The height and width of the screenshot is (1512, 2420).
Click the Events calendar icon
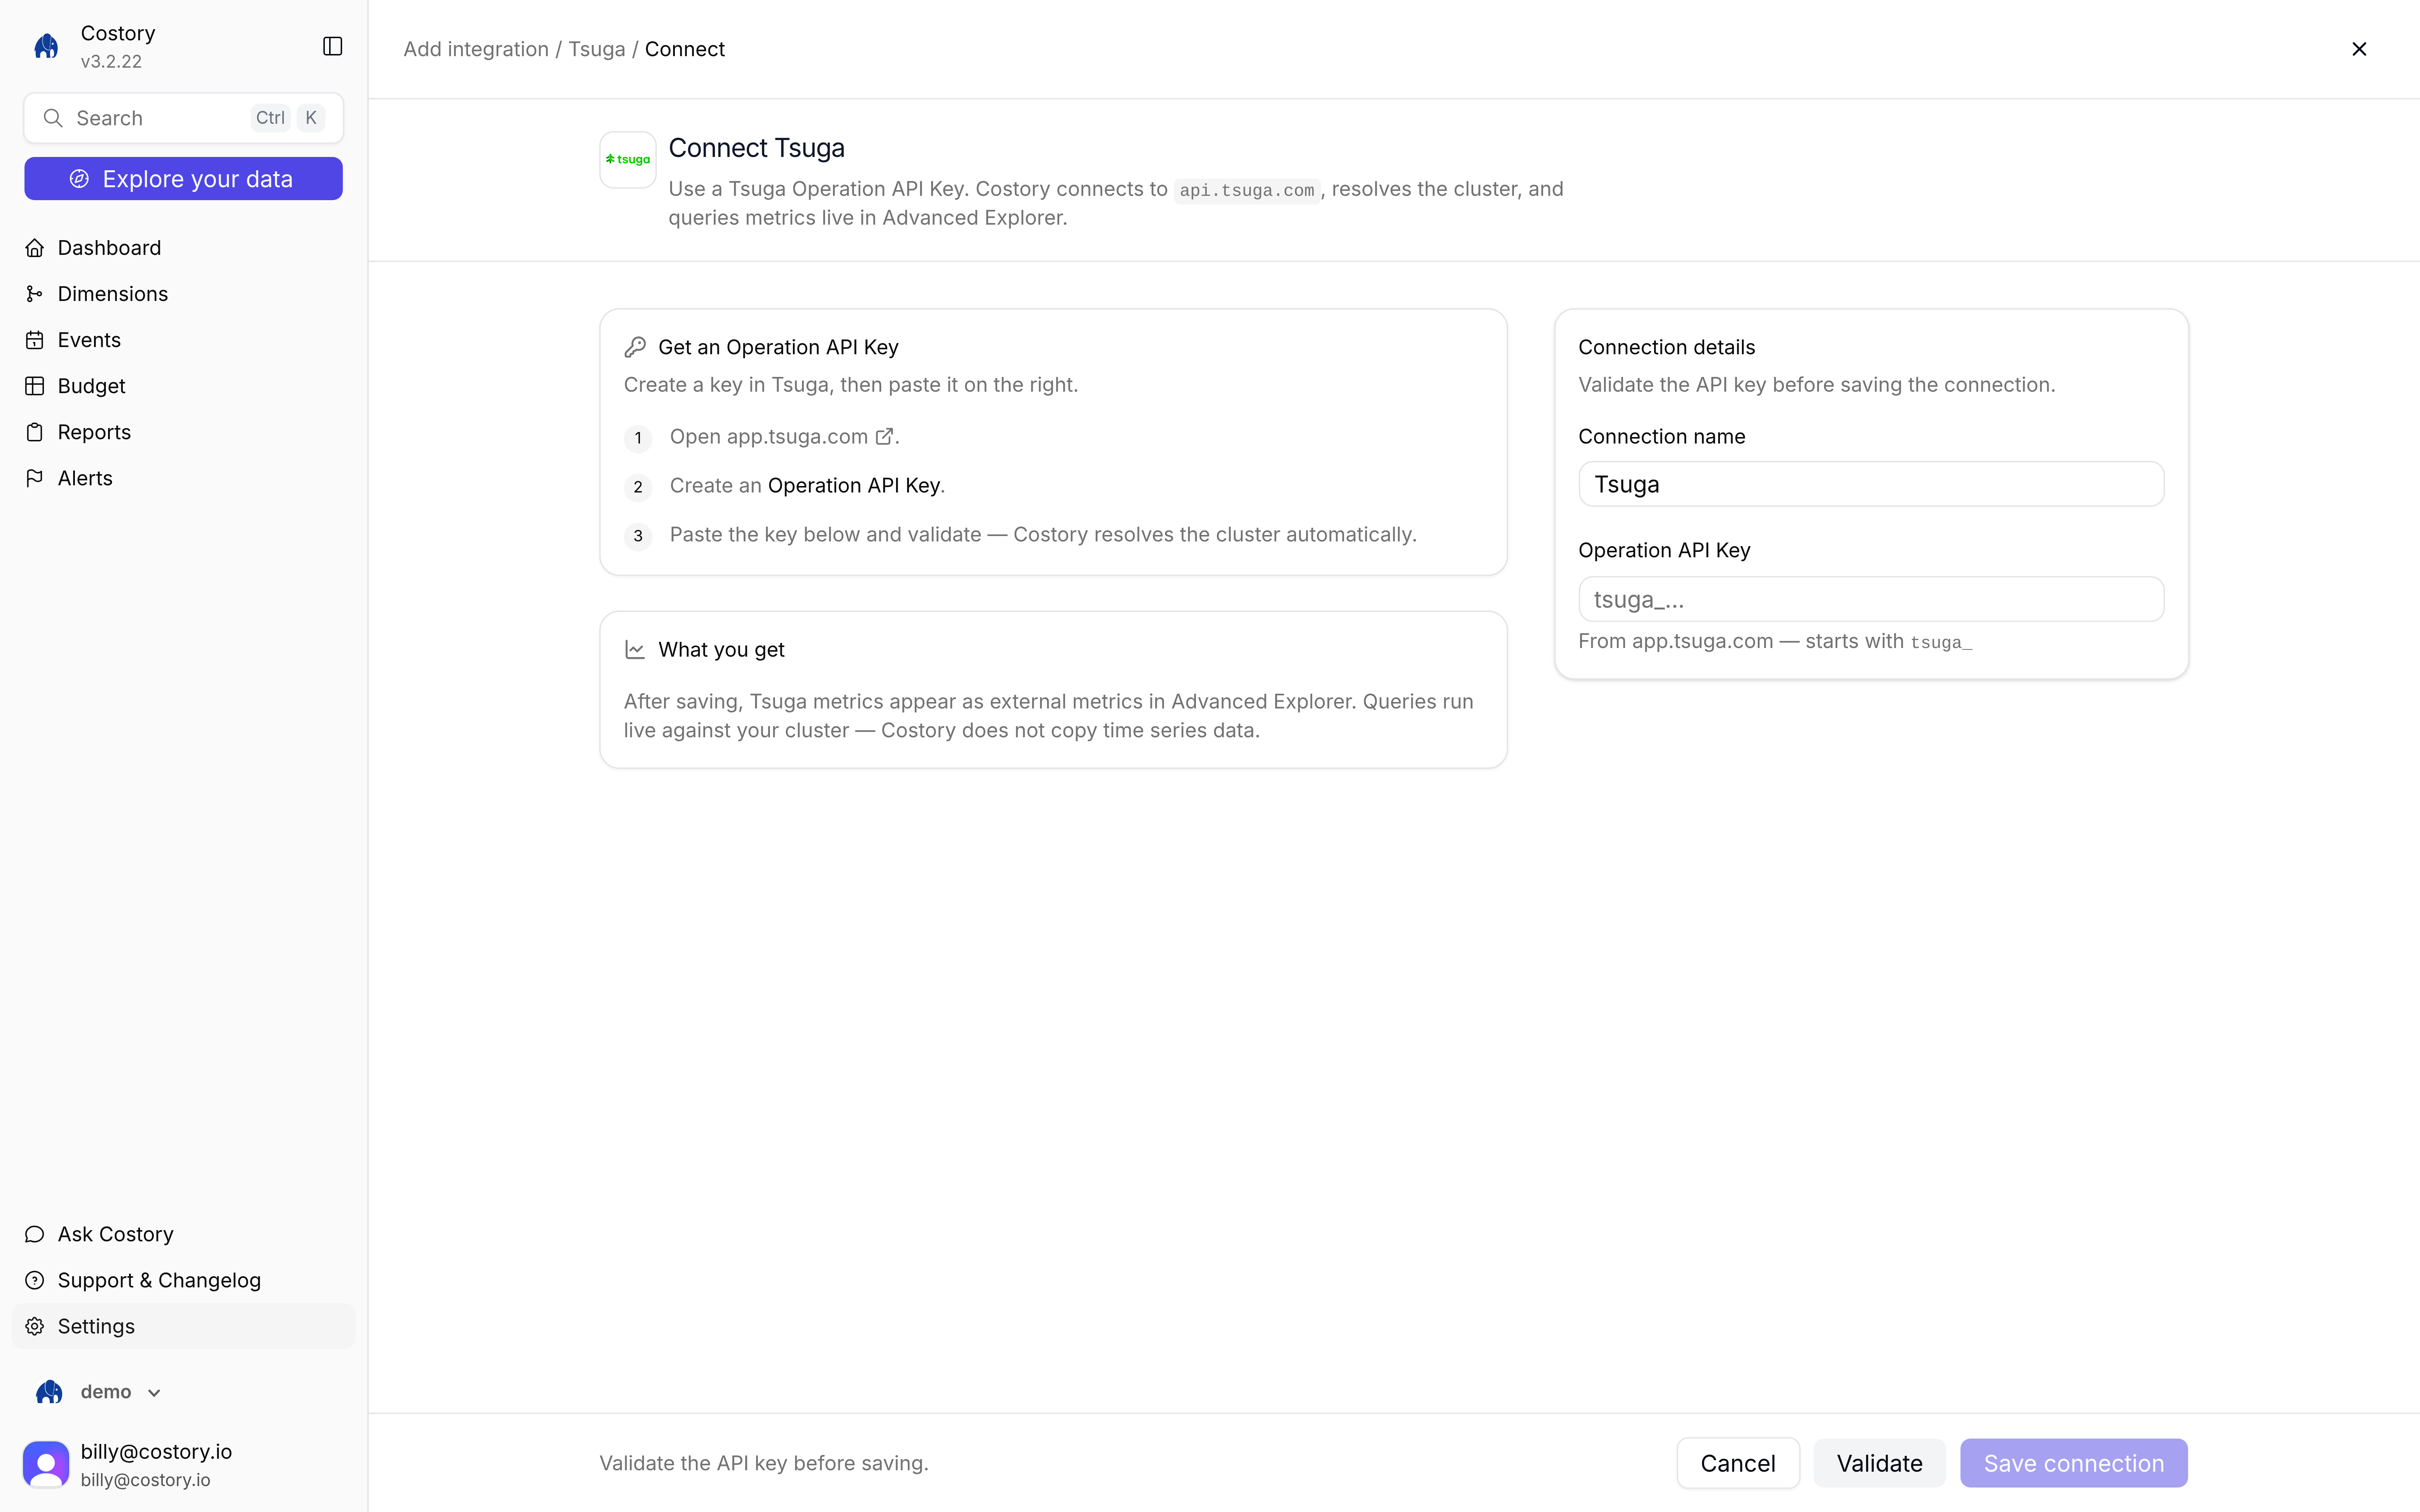[x=35, y=340]
